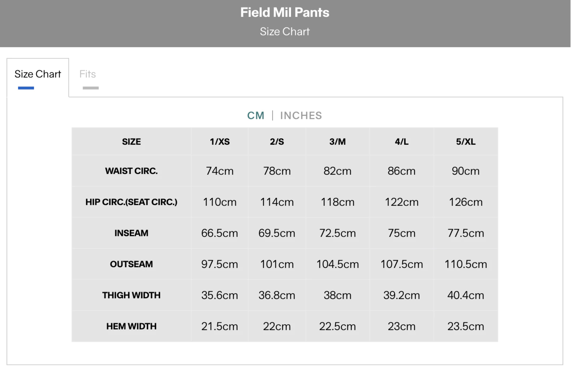The height and width of the screenshot is (372, 571).
Task: Click the HEM WIDTH row label
Action: (x=131, y=326)
